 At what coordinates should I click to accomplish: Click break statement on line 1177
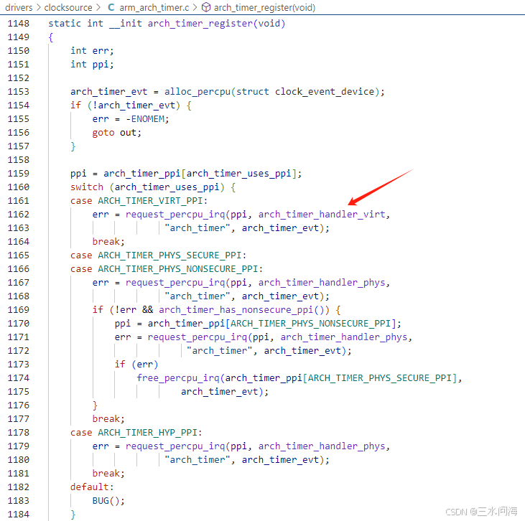[x=108, y=419]
